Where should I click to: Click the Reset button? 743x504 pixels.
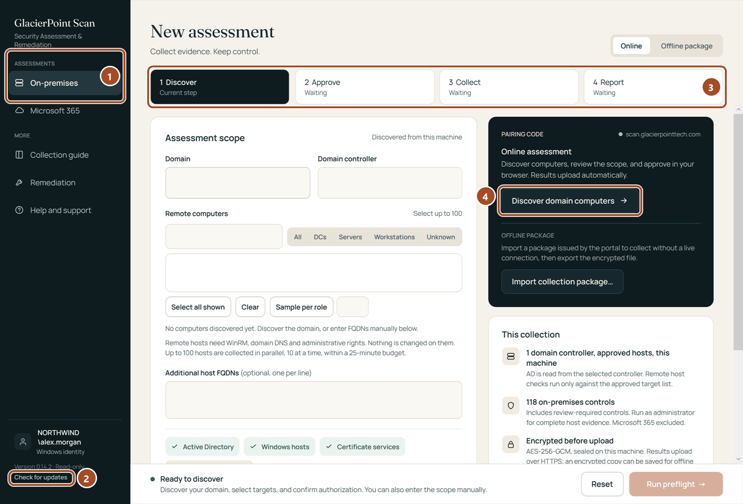(602, 484)
